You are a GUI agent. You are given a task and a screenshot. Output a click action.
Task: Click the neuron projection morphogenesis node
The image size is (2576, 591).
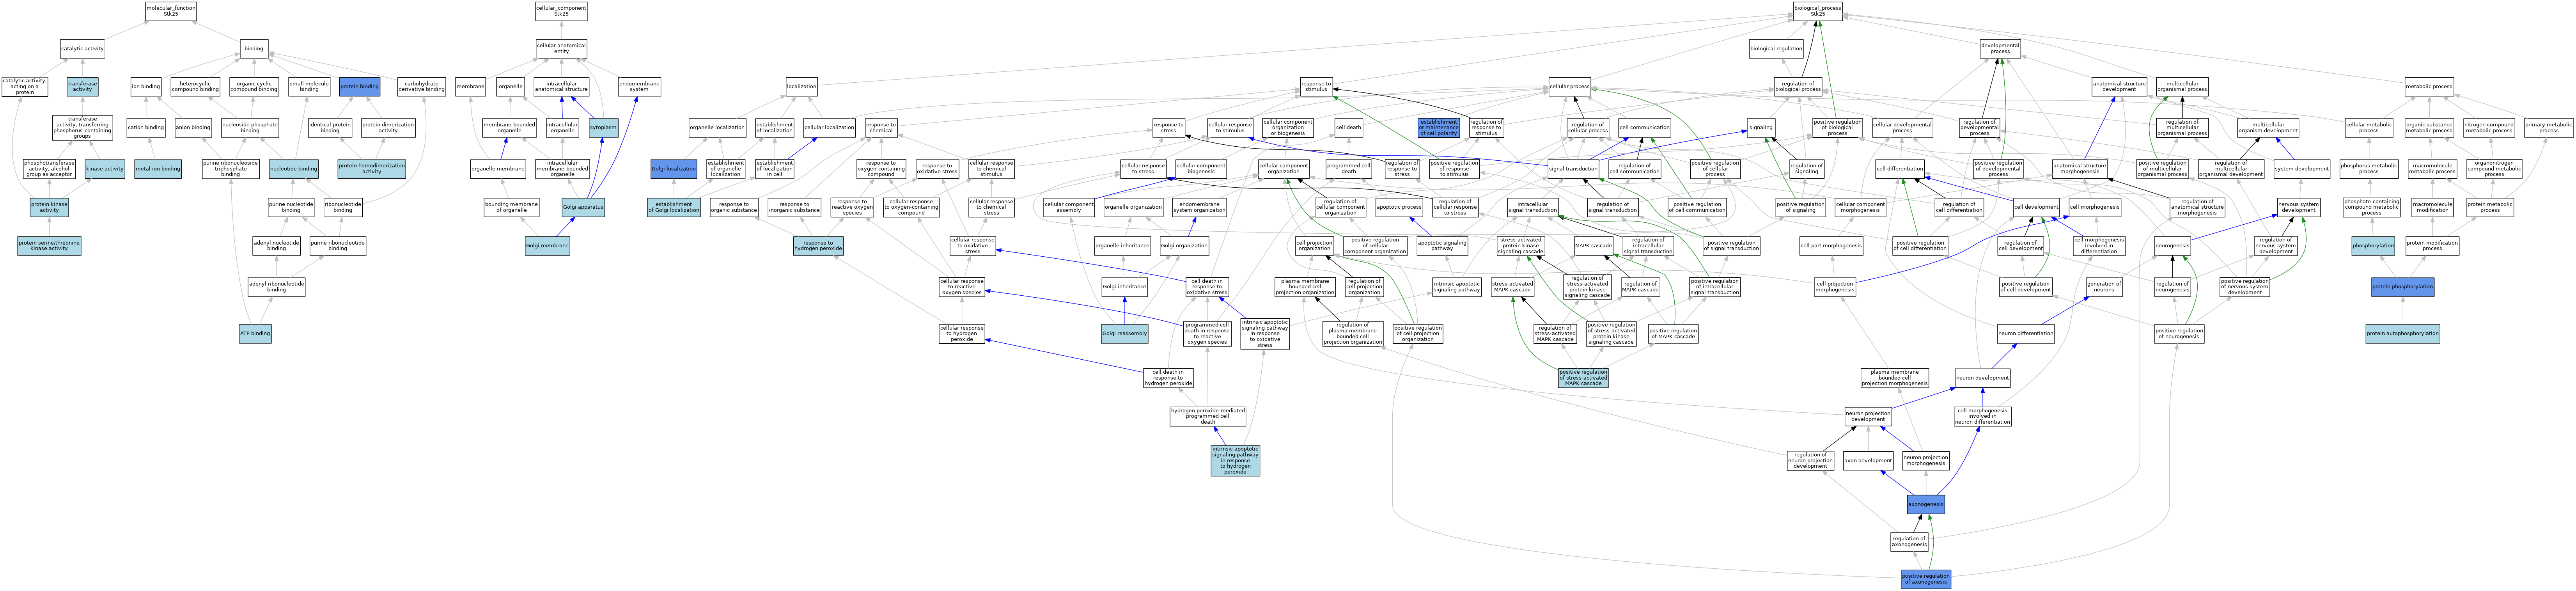tap(1925, 461)
